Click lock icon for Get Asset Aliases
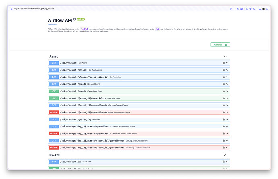This screenshot has height=179, width=278. [x=224, y=70]
